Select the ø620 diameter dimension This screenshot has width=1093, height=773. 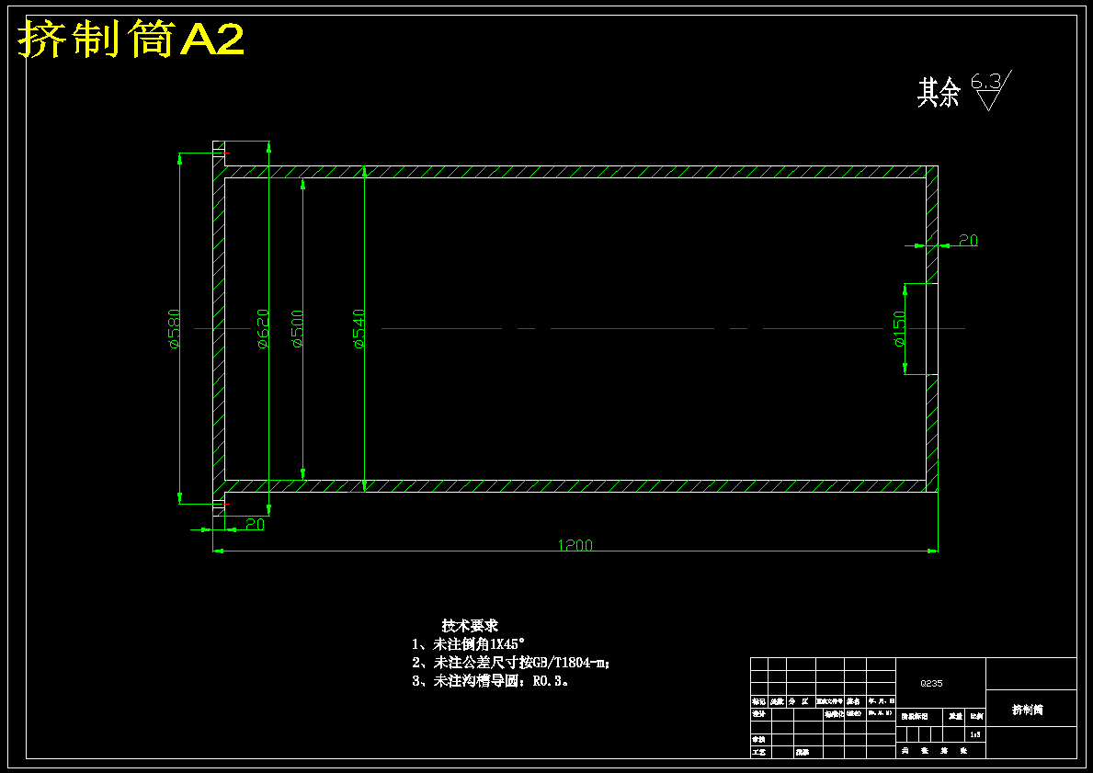coord(263,328)
